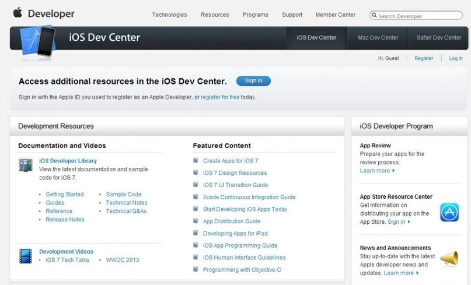Follow the register for free link
Image resolution: width=471 pixels, height=285 pixels.
(220, 97)
